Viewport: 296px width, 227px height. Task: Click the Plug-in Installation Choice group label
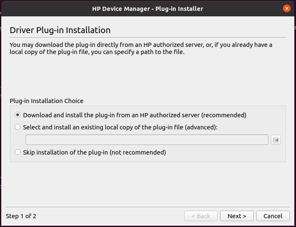pos(46,101)
